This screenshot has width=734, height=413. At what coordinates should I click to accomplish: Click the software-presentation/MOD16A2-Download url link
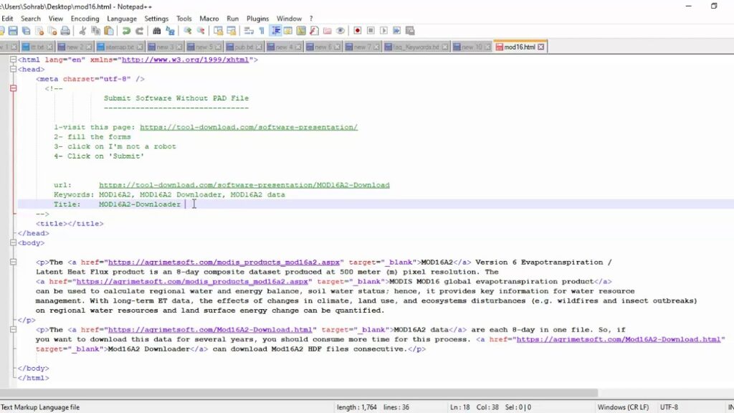pos(244,185)
